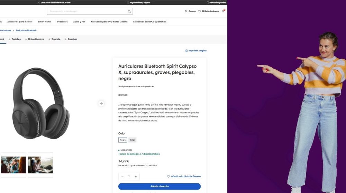346x193 pixels.
Task: Open Smart Home menu
Action: point(44,22)
